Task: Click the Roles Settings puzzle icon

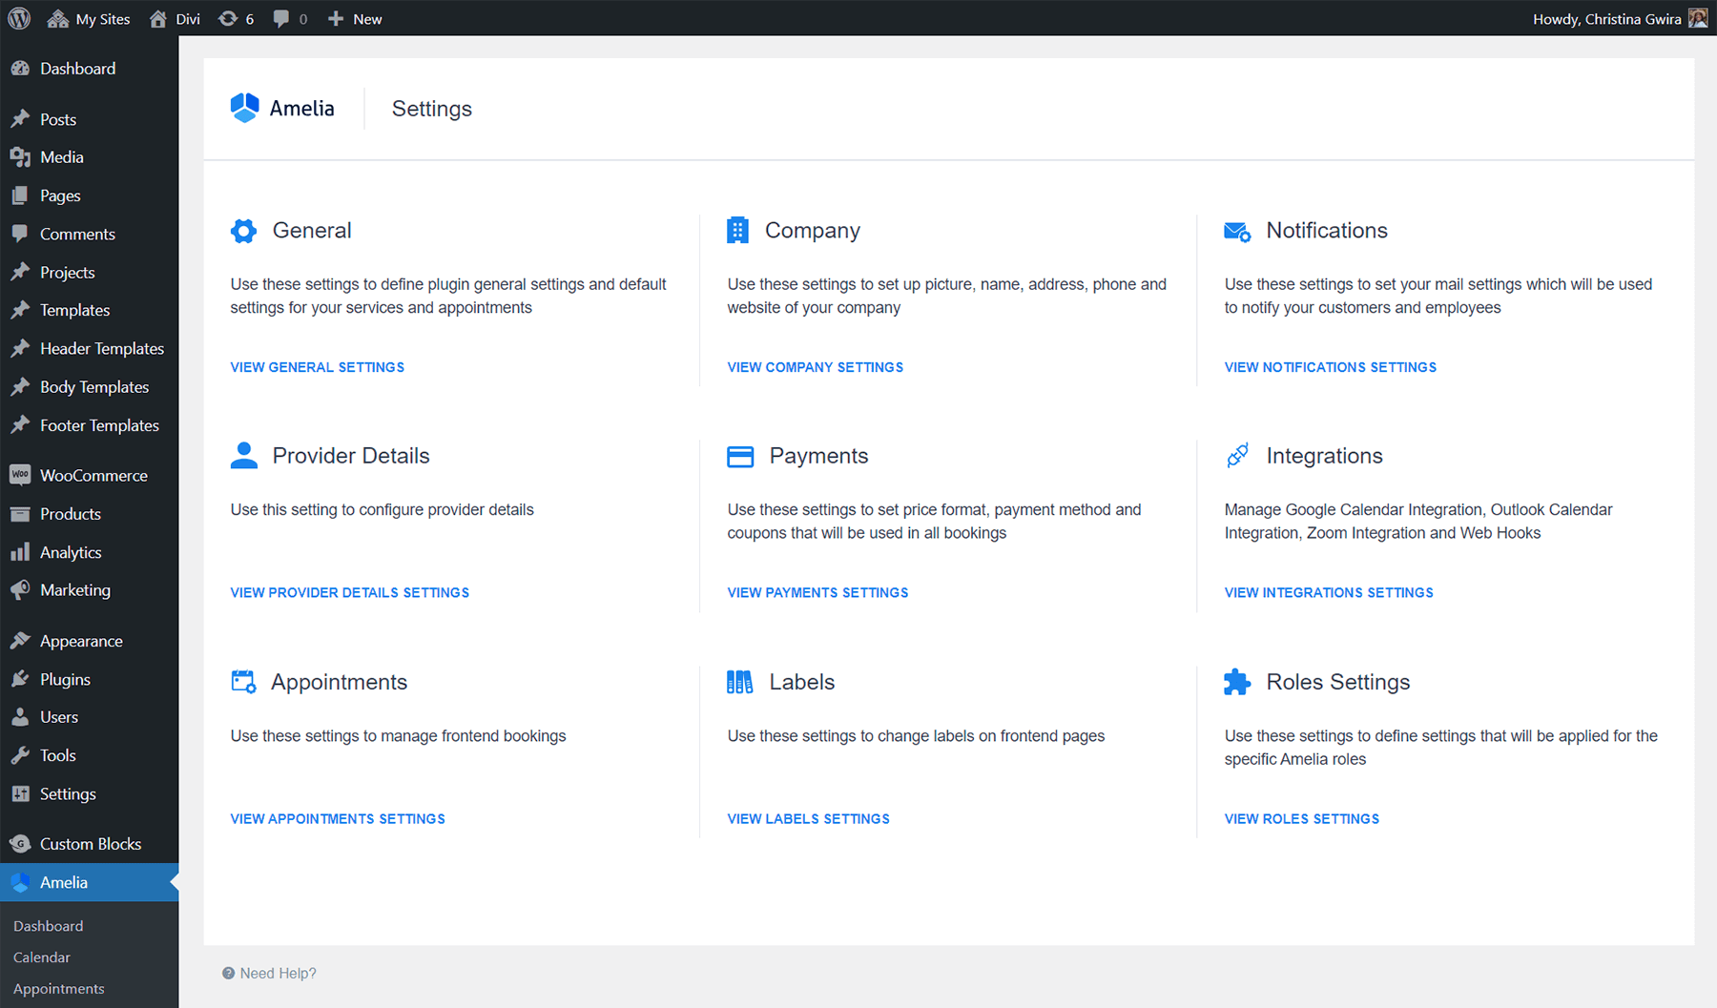Action: (x=1237, y=682)
